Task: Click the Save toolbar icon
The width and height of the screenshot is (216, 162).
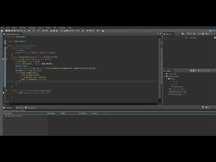Action: click(x=6, y=31)
